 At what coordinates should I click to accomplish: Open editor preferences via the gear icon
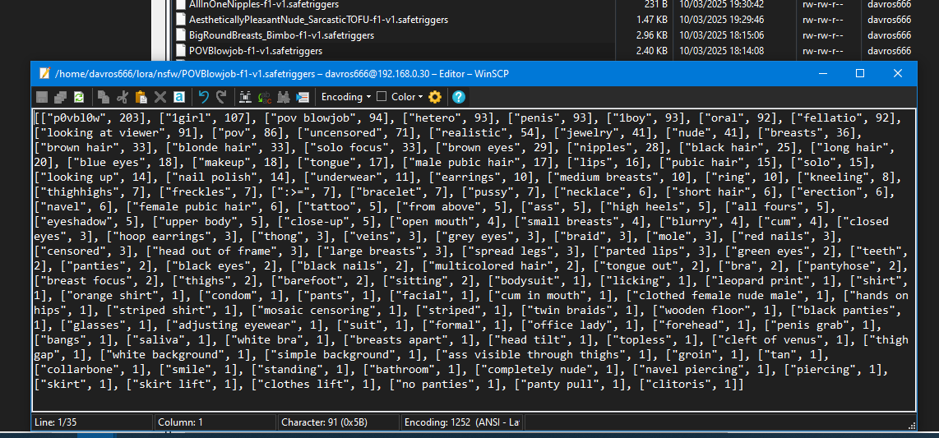pyautogui.click(x=435, y=97)
